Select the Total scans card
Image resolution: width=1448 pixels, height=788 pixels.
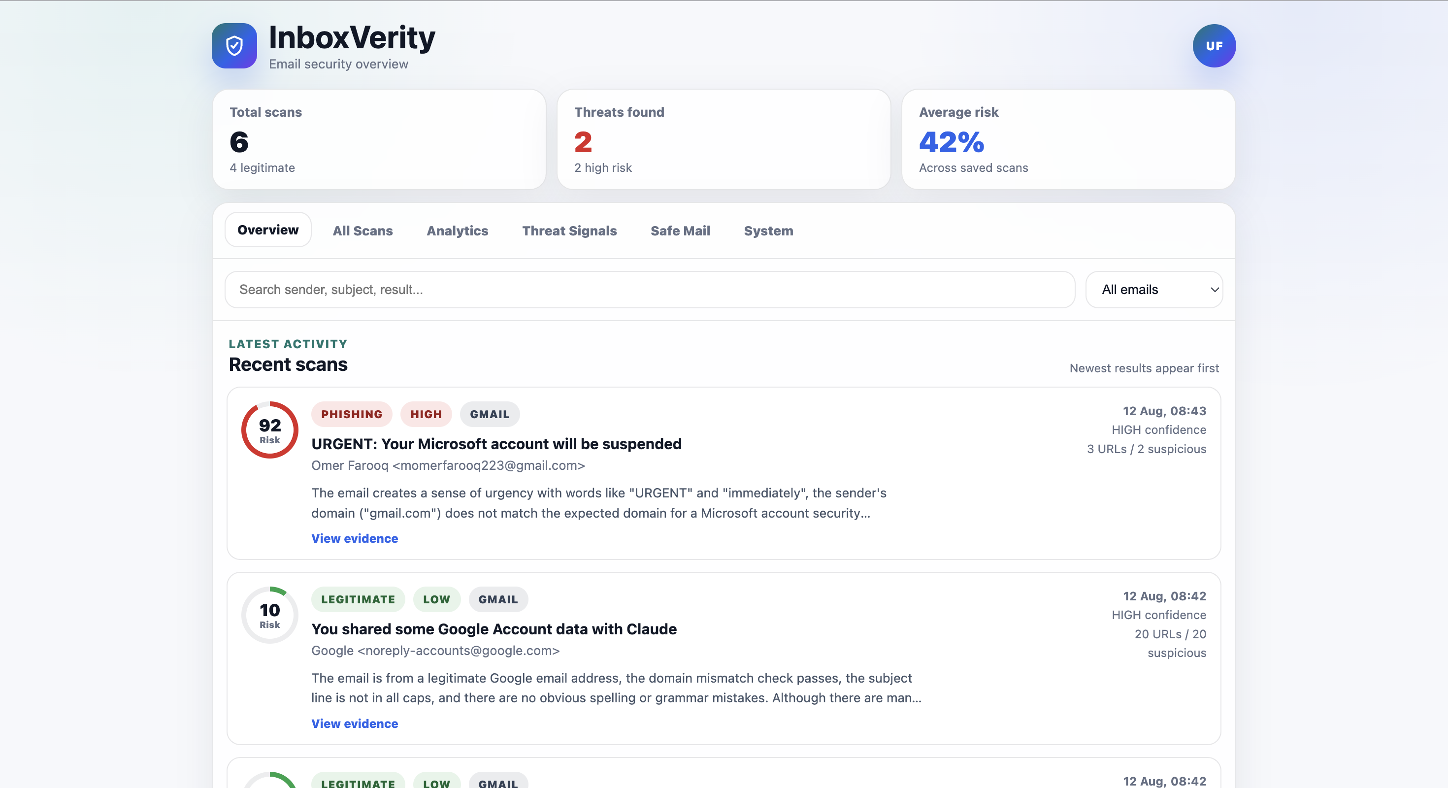click(x=379, y=139)
